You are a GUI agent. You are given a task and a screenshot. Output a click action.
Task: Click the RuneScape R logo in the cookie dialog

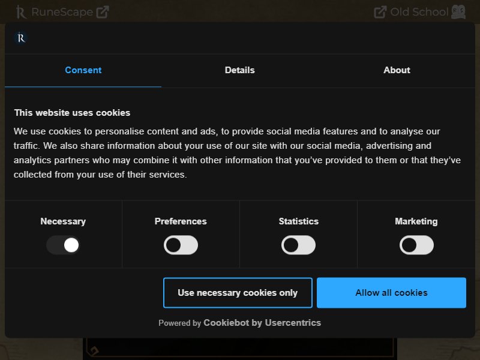[x=21, y=38]
